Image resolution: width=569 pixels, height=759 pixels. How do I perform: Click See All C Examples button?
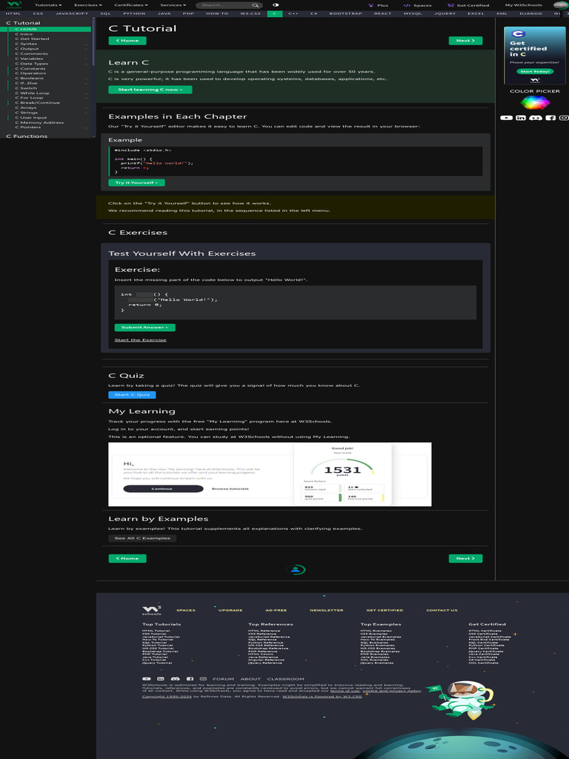142,538
